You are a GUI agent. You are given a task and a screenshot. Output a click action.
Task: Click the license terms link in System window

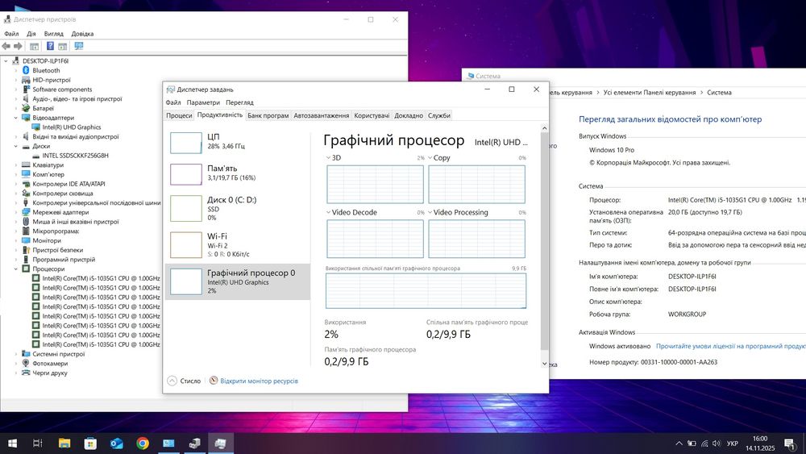pyautogui.click(x=730, y=347)
